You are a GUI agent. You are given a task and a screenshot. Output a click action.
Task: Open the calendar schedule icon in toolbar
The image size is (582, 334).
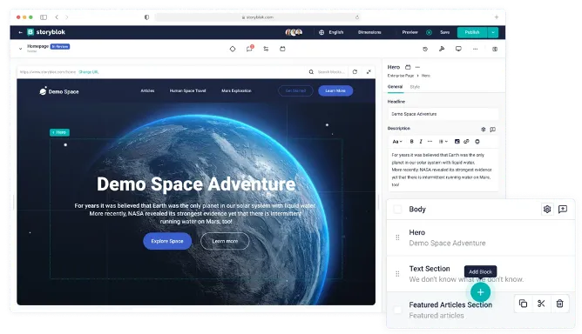282,49
